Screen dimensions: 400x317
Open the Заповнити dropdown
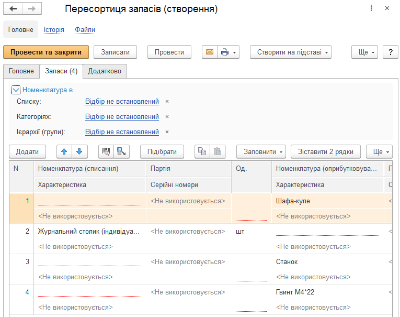261,151
